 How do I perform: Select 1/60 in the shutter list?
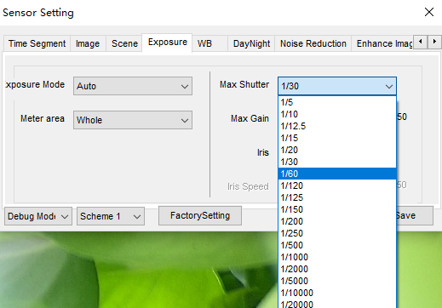(337, 174)
